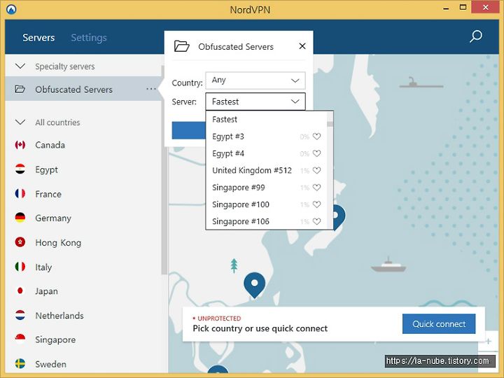
Task: Select Japan in the country list
Action: point(83,290)
